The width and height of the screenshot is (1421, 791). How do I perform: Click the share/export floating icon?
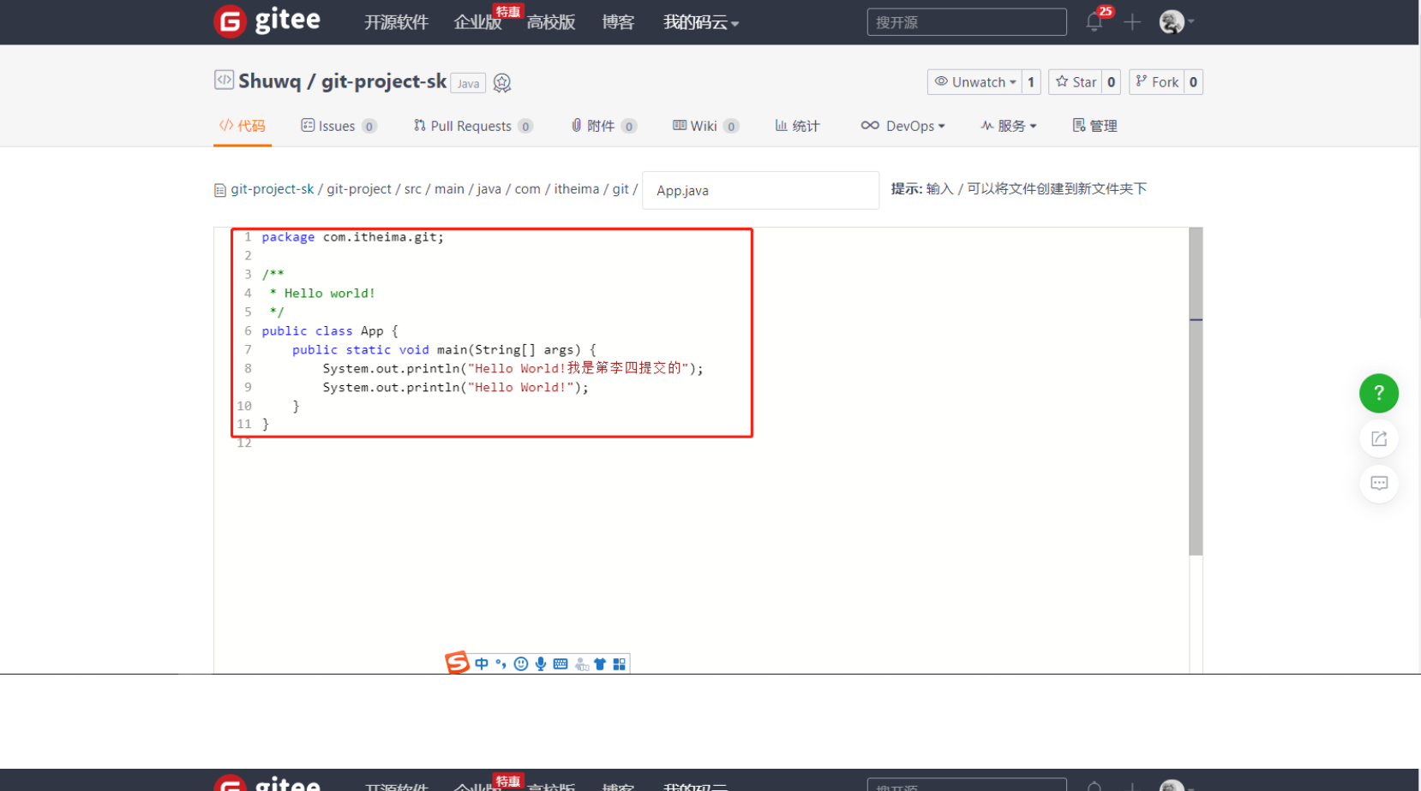tap(1378, 439)
